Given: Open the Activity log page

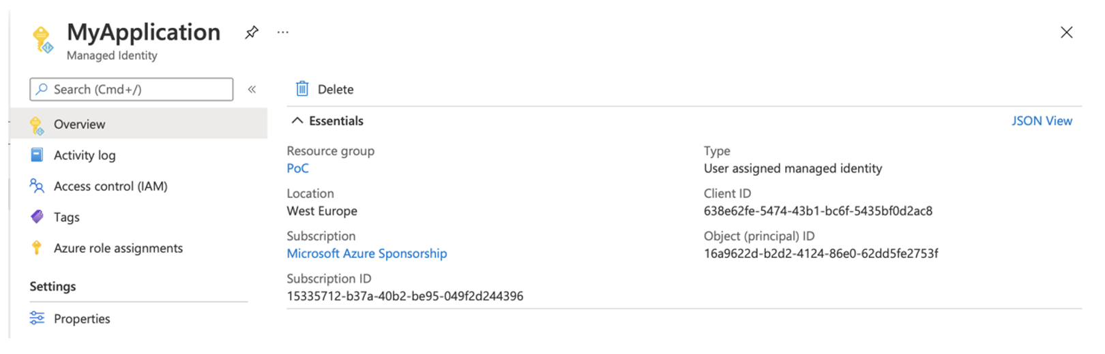Looking at the screenshot, I should coord(85,155).
